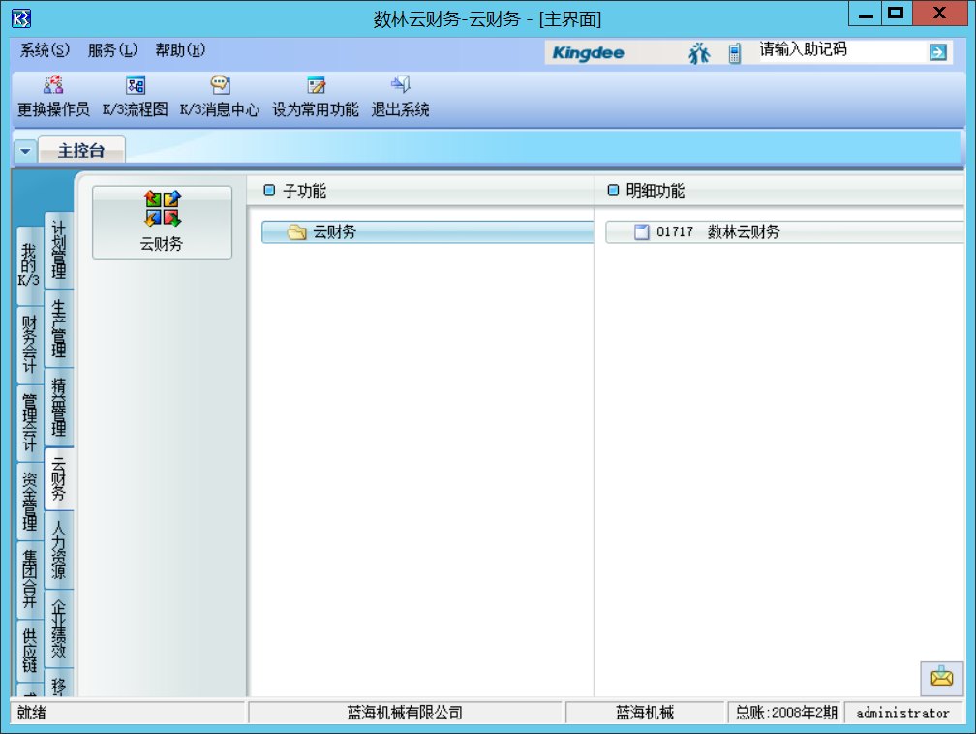
Task: Select the 生产管理 sidebar tab
Action: (x=59, y=328)
